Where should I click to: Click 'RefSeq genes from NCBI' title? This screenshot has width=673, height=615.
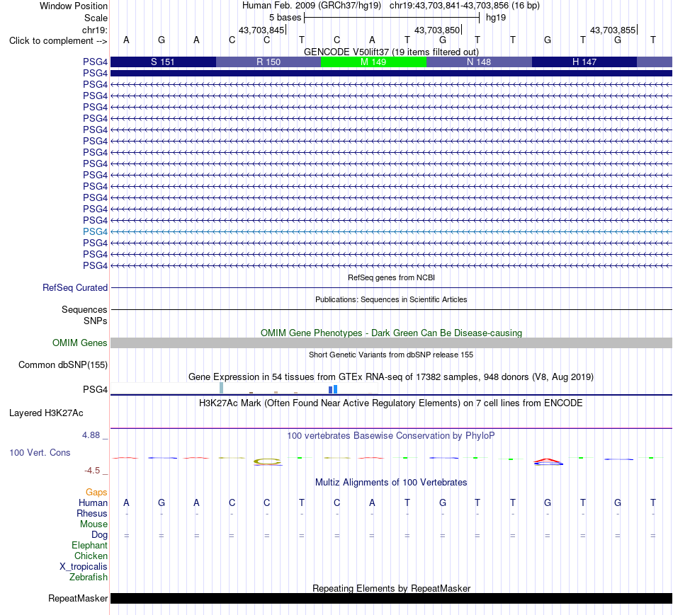click(392, 277)
